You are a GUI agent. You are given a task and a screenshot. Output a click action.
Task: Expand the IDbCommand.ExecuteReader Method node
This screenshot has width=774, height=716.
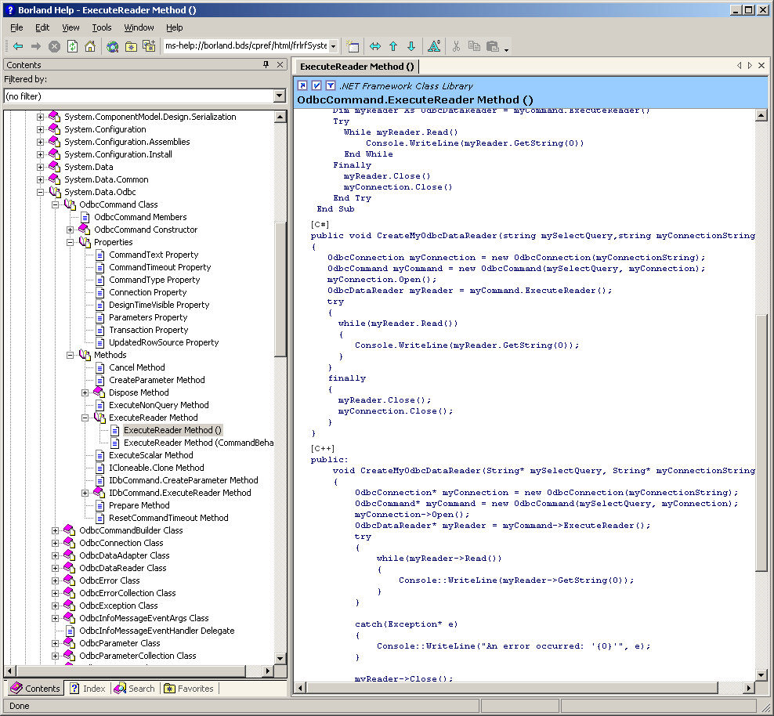85,493
